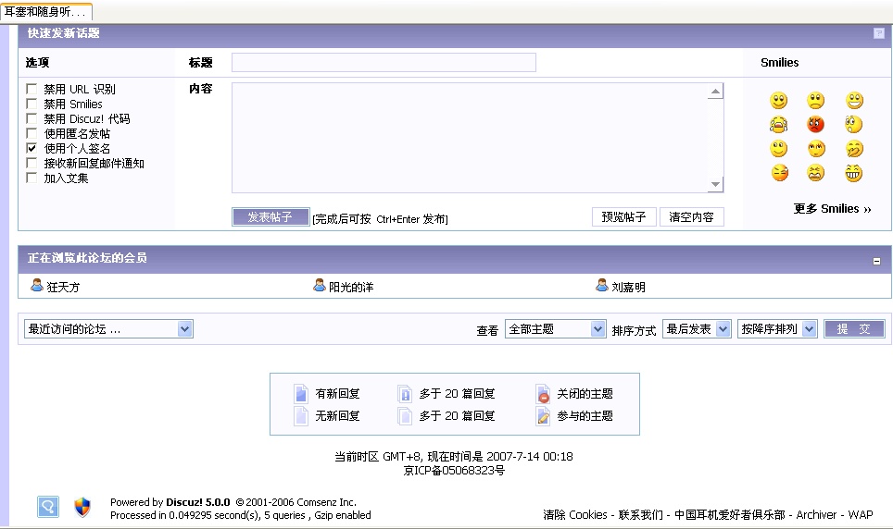Open the 更多 Smilies link

point(832,209)
